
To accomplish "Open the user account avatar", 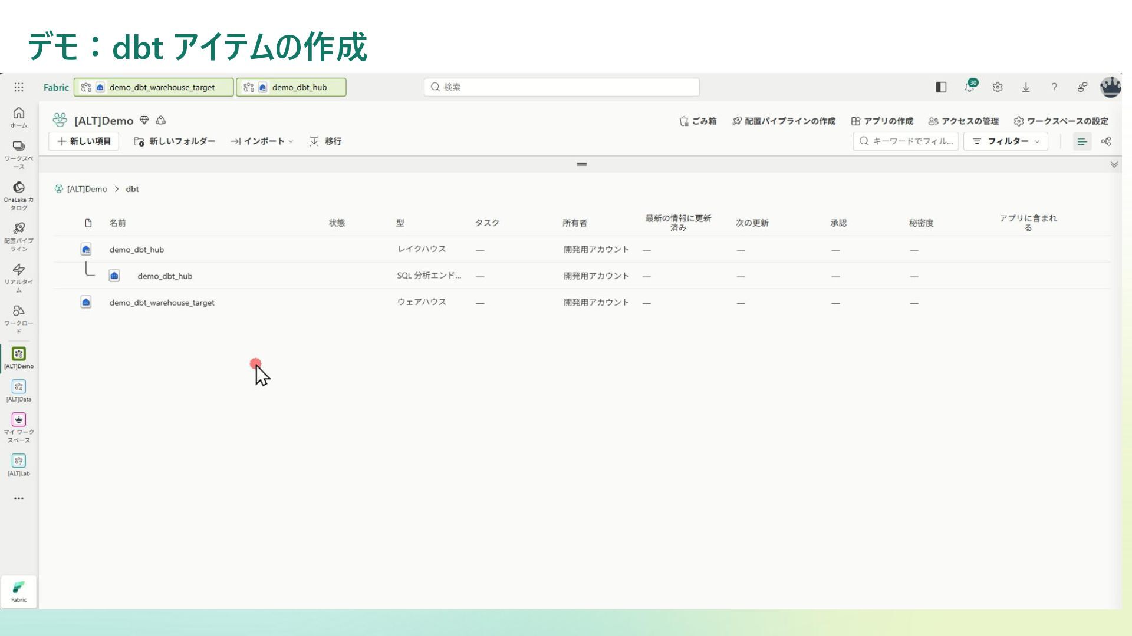I will click(1111, 87).
